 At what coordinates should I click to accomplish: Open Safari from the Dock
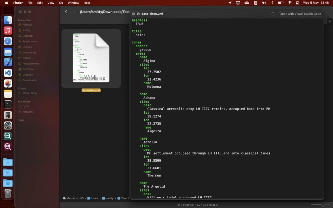[x=8, y=41]
